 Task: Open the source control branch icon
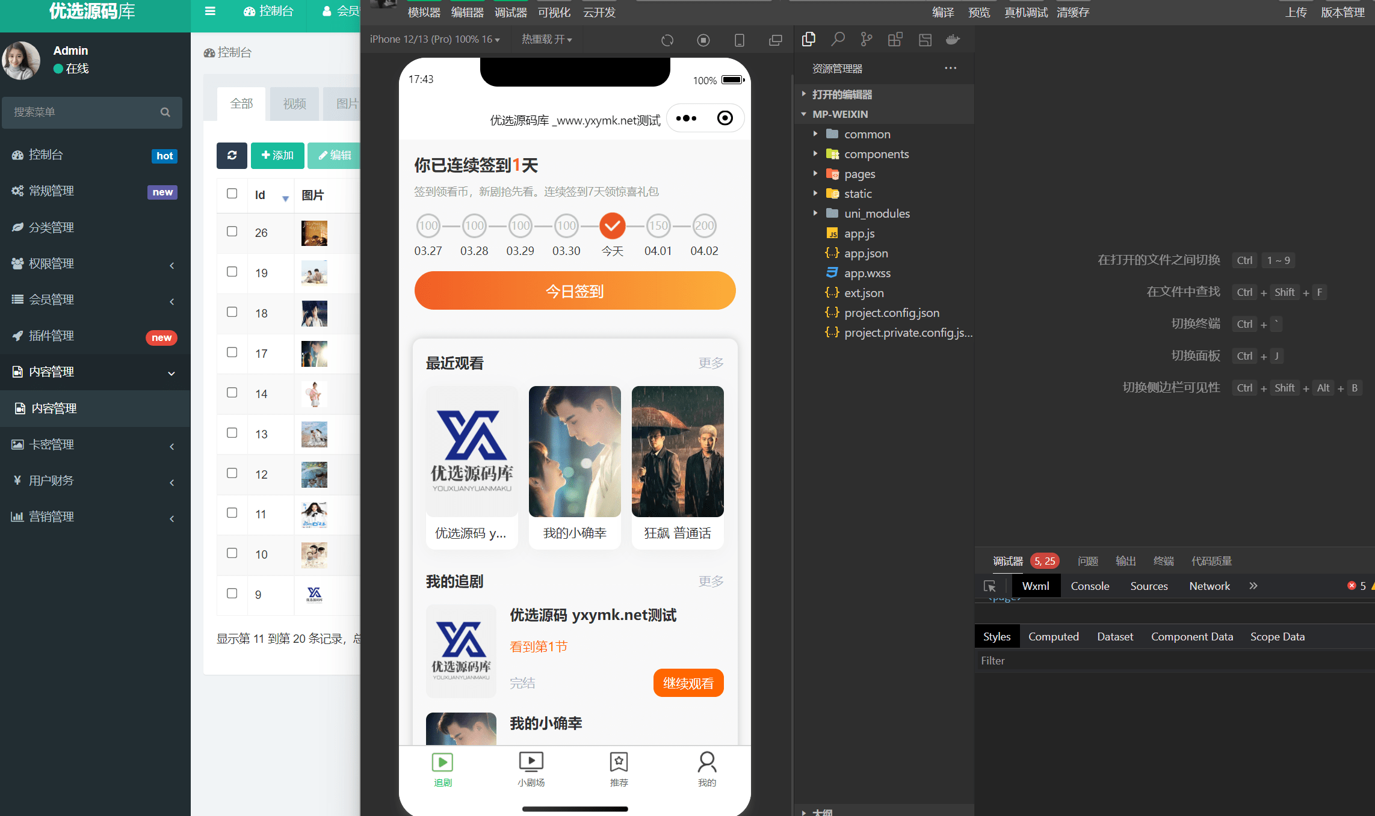pyautogui.click(x=867, y=40)
